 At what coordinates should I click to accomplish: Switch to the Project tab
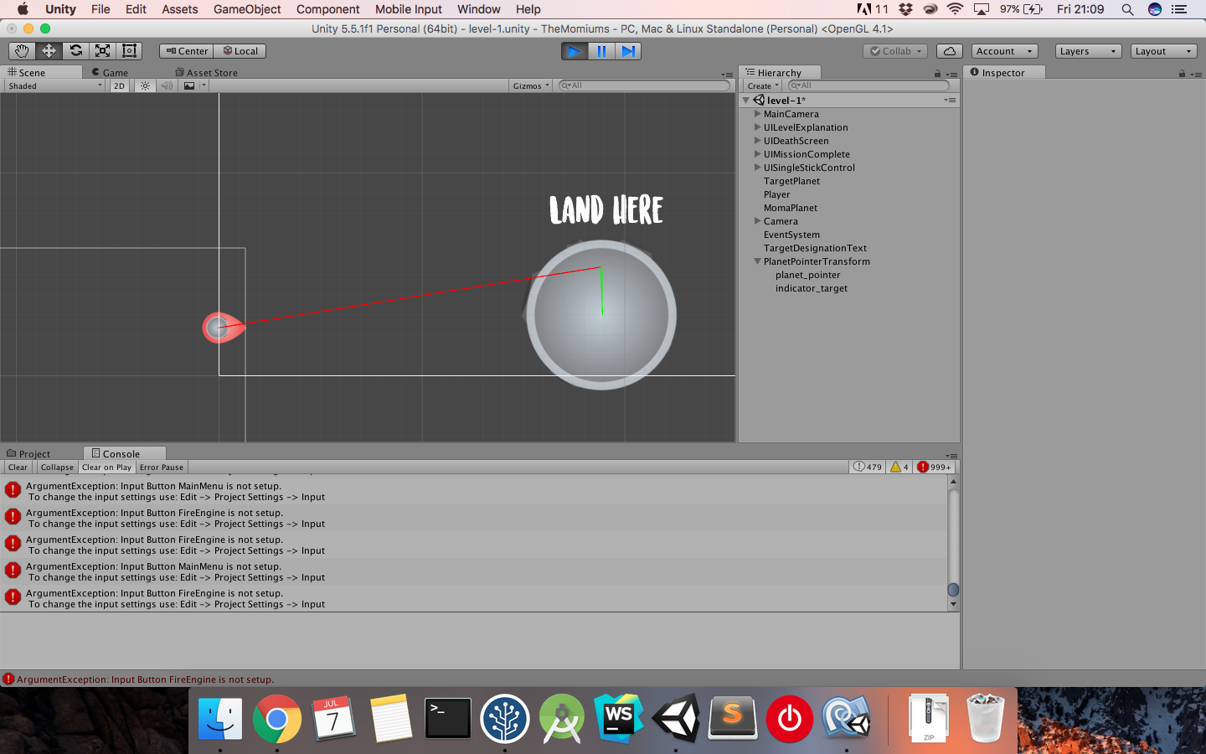[x=28, y=453]
